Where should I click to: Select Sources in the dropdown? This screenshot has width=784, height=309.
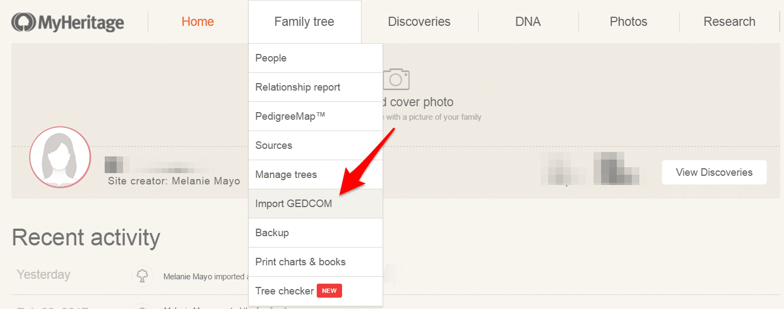point(316,146)
